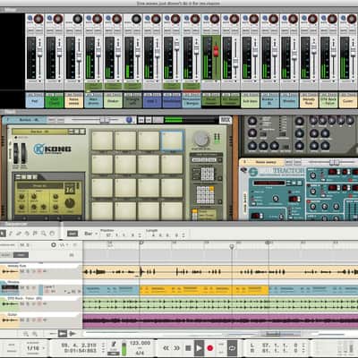Click the MIX button on the Kong device header
The width and height of the screenshot is (358, 358).
pos(226,120)
